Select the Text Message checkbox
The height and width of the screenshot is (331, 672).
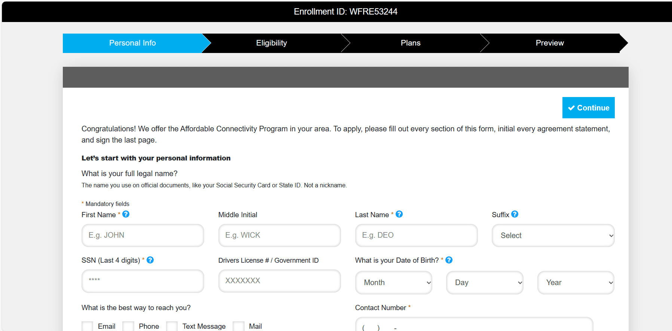(x=172, y=326)
